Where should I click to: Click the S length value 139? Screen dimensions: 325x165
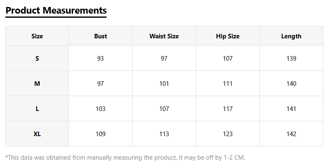(x=291, y=59)
